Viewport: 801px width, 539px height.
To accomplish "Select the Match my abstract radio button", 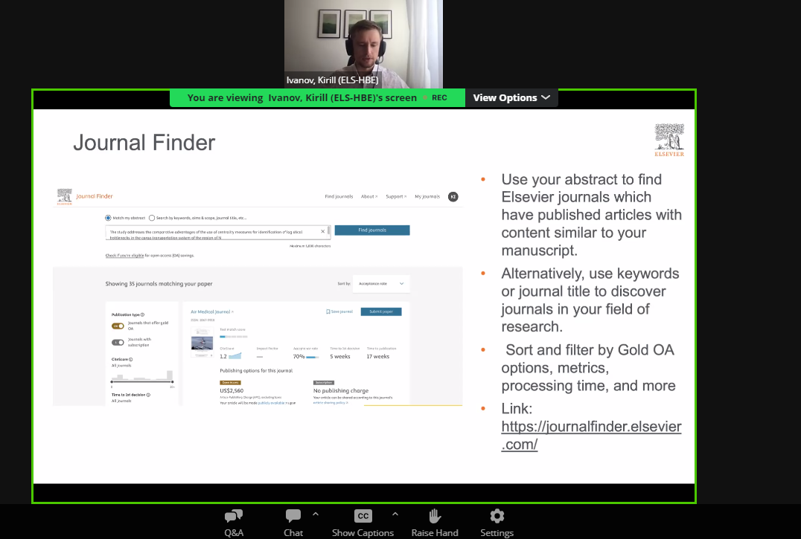I will pyautogui.click(x=108, y=218).
